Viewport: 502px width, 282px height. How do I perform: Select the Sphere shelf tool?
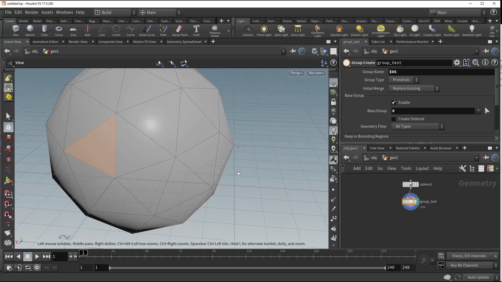click(30, 31)
